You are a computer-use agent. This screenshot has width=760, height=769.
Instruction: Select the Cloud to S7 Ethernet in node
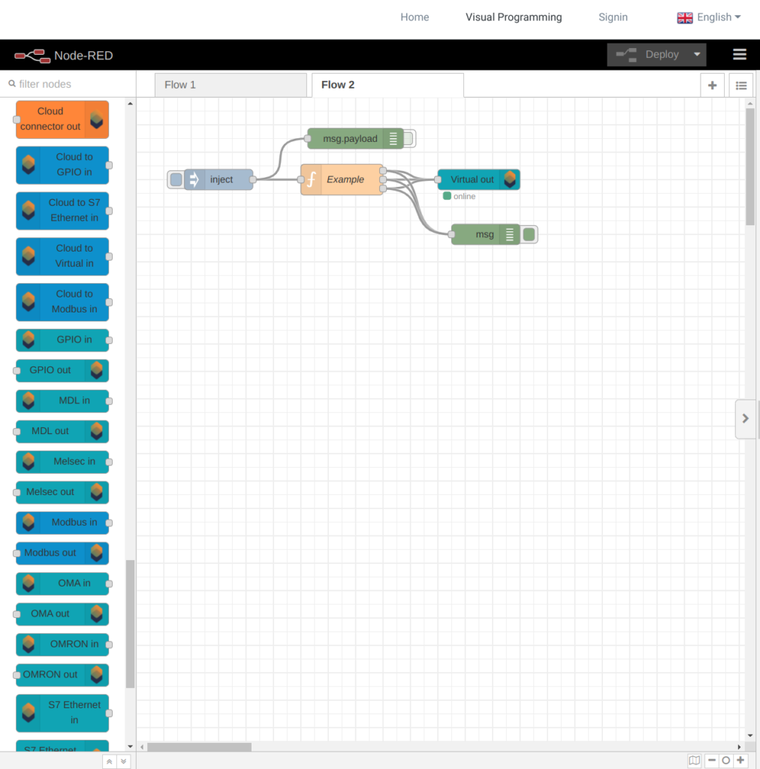(62, 210)
